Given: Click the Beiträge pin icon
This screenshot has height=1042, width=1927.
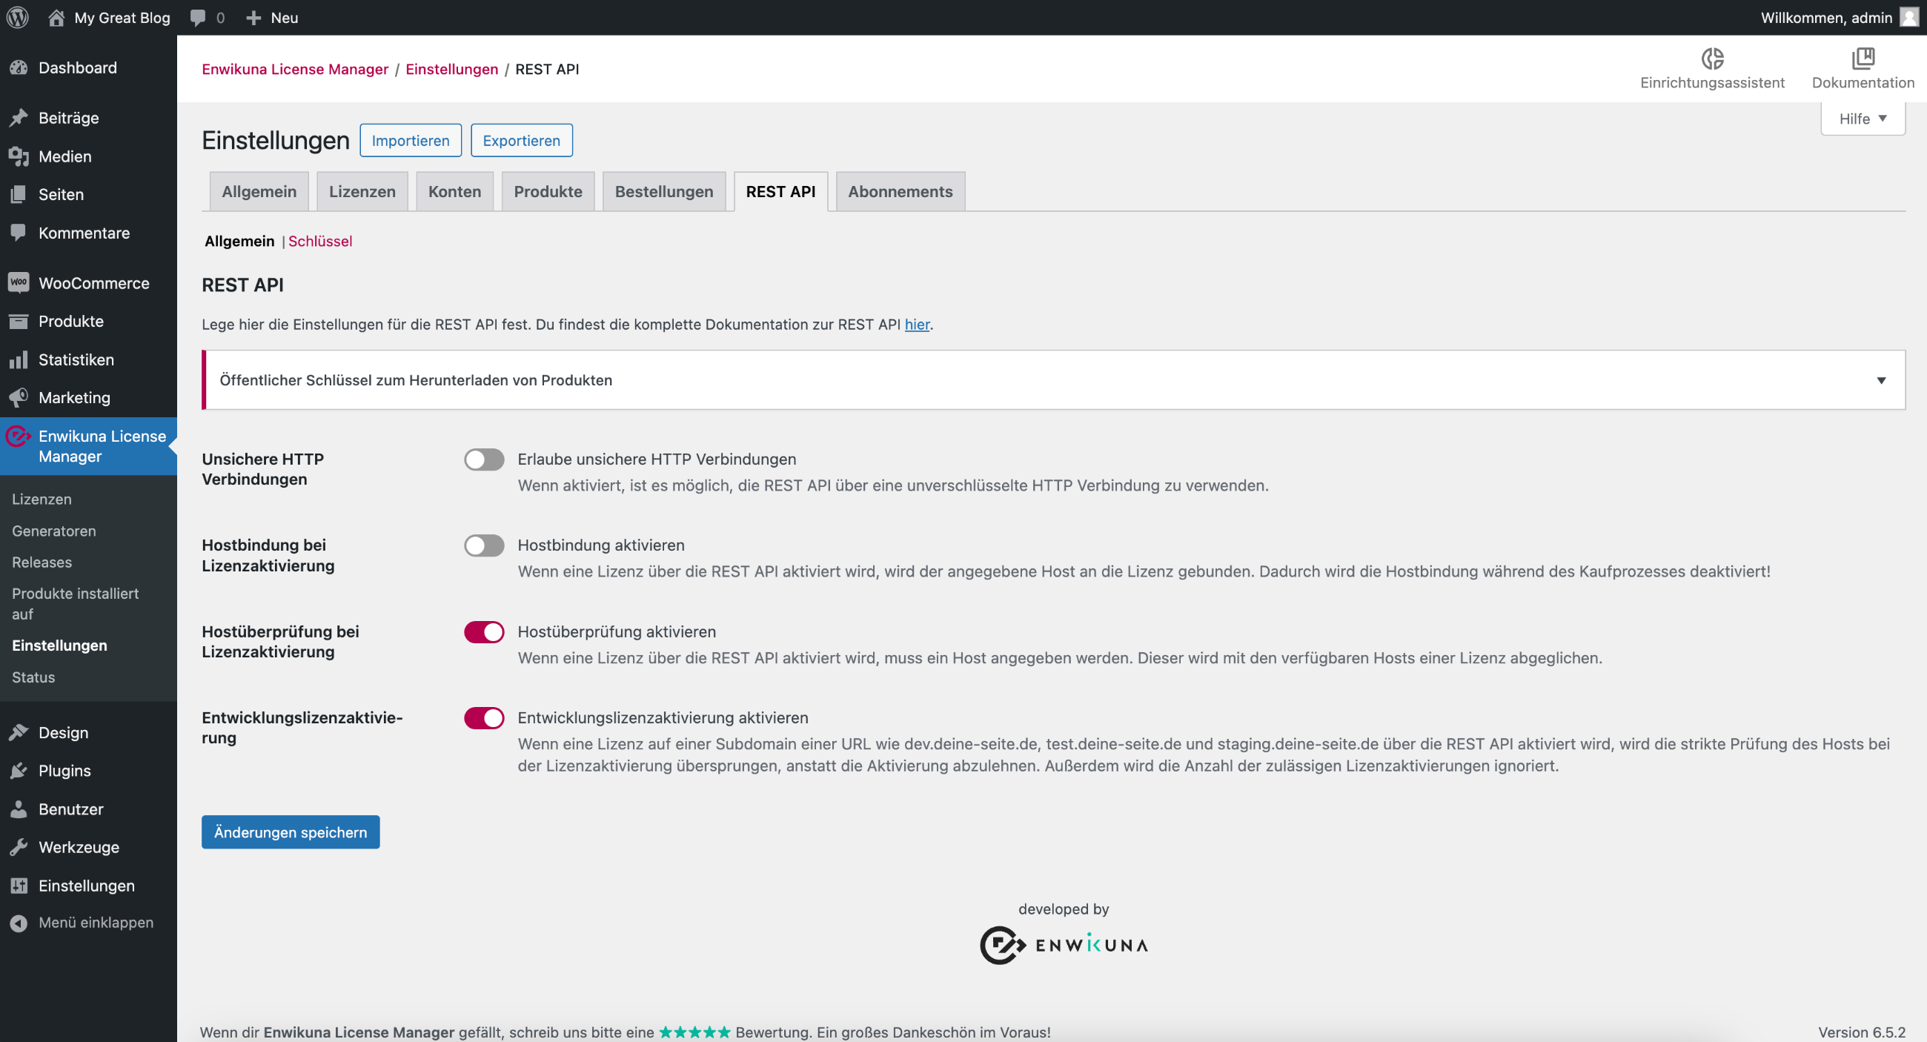Looking at the screenshot, I should pyautogui.click(x=19, y=117).
